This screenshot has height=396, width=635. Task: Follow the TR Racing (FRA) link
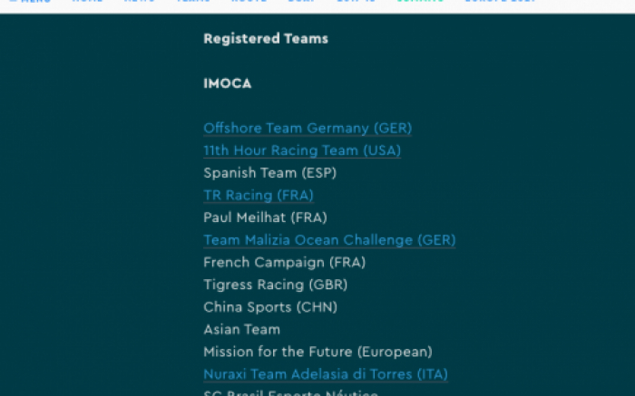[x=259, y=196]
